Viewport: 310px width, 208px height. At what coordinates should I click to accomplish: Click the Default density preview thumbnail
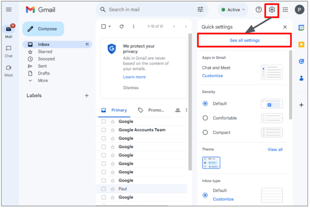(x=272, y=104)
